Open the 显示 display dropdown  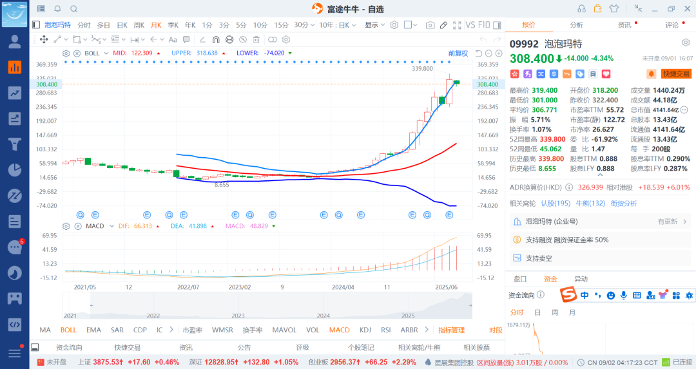(x=374, y=25)
